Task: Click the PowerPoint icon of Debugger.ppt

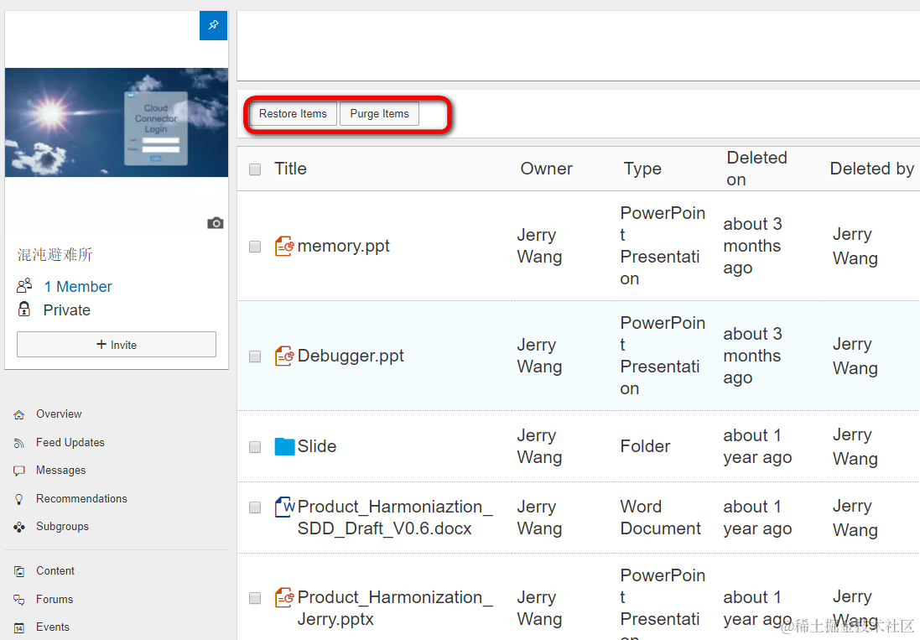Action: point(284,356)
